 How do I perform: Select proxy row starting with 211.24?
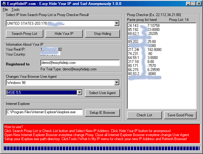tap(145, 50)
